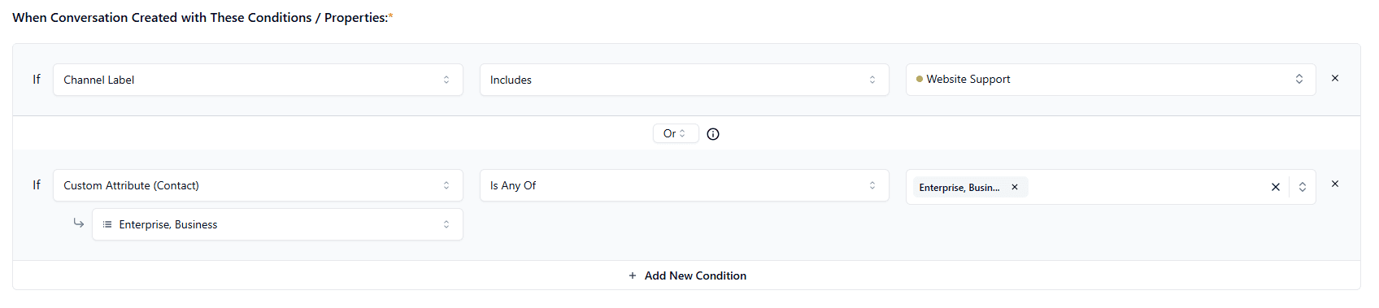Clear all selected values in attribute field
The width and height of the screenshot is (1379, 308).
coord(1276,187)
